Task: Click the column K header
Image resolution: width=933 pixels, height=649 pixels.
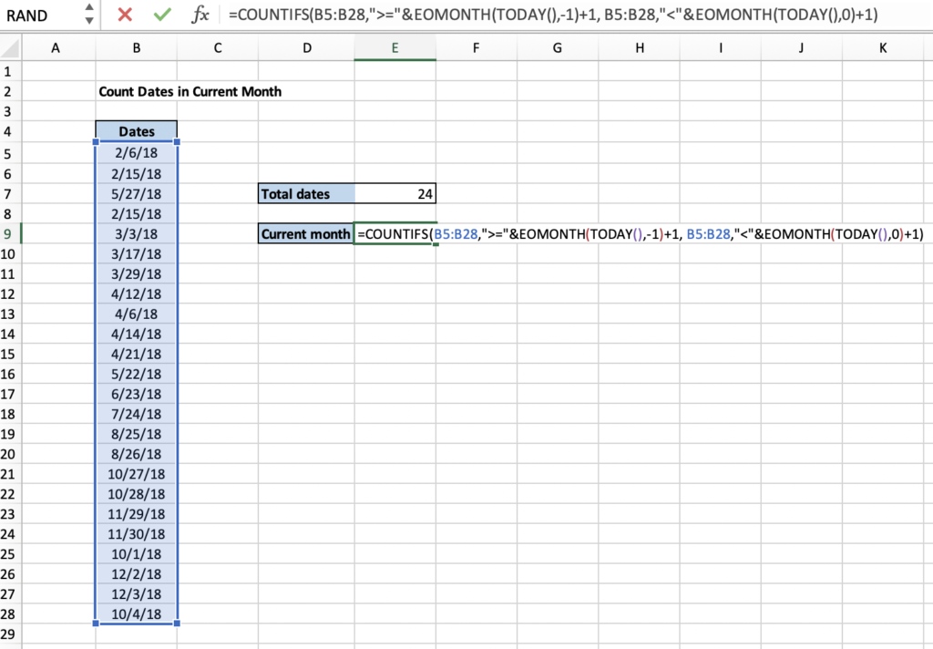Action: [882, 46]
